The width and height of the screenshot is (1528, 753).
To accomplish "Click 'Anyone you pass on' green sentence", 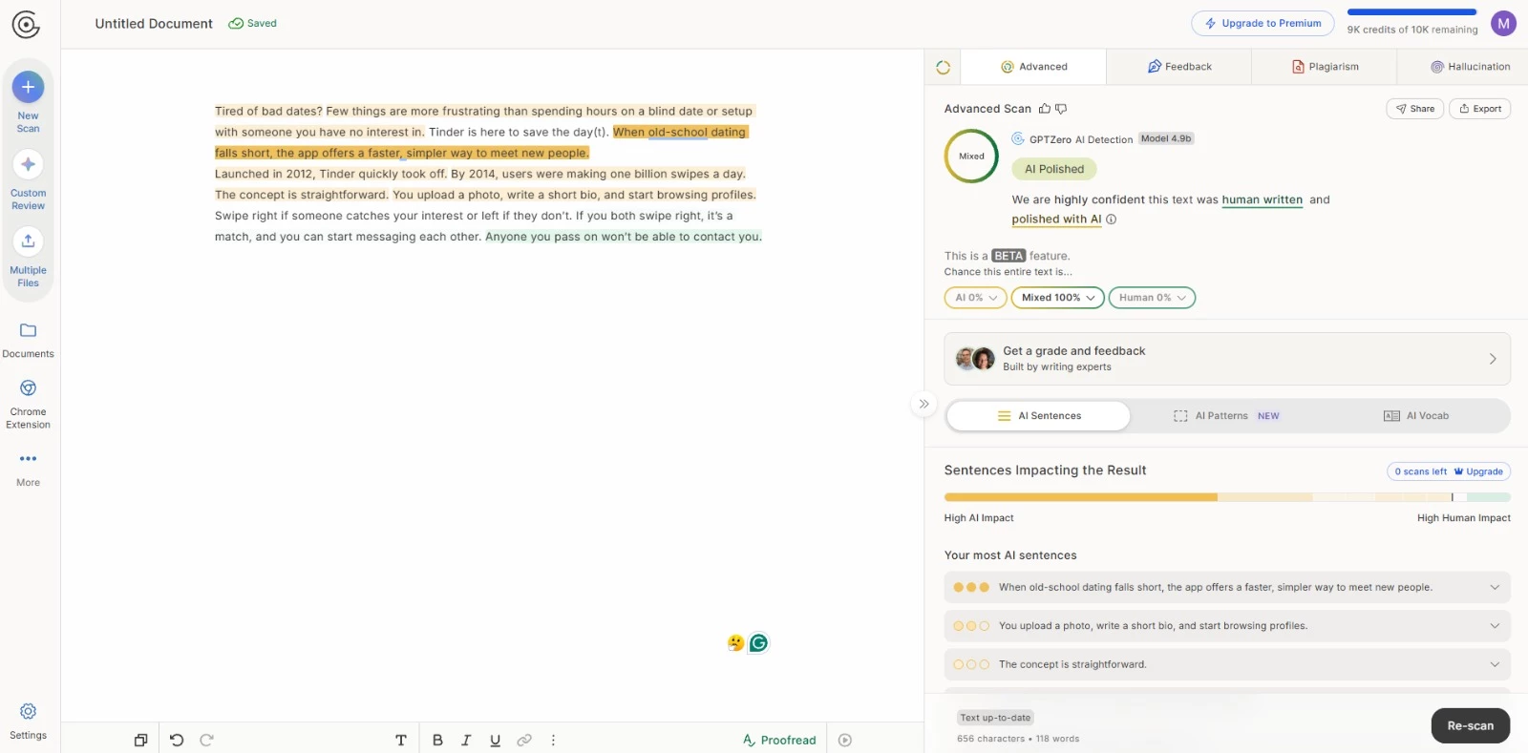I will click(623, 237).
